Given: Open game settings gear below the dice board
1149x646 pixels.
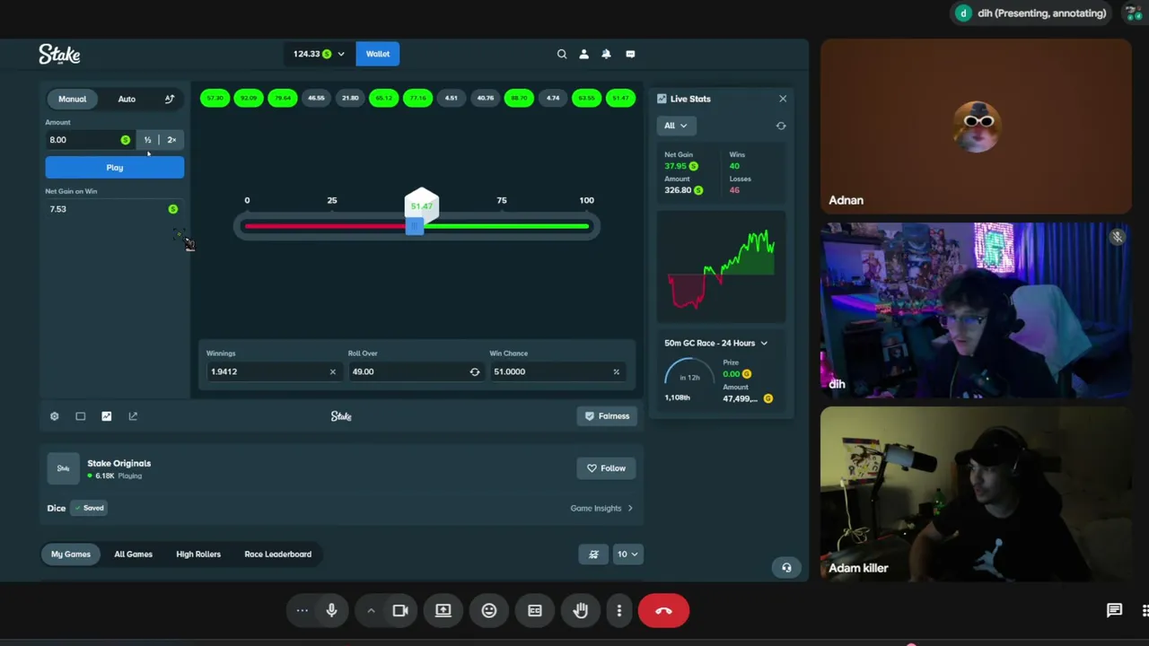Looking at the screenshot, I should pos(54,416).
